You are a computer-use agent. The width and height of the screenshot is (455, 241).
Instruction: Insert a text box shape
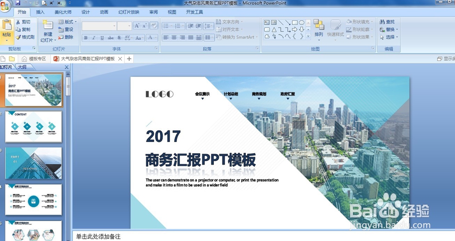[x=267, y=22]
